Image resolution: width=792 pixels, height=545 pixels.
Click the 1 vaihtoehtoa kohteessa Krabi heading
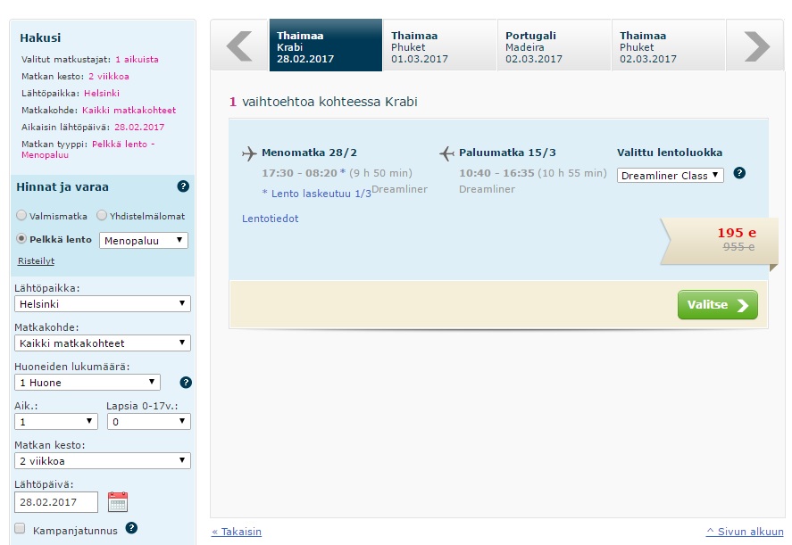pos(323,102)
